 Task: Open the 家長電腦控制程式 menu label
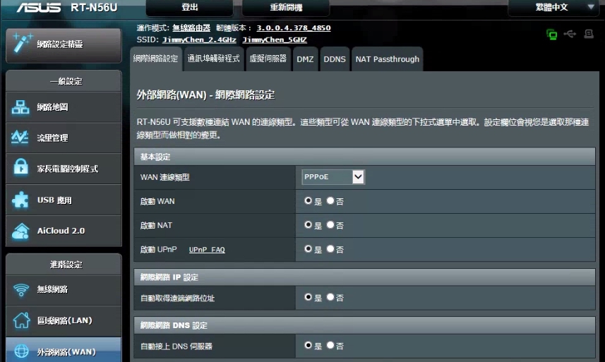[x=68, y=169]
